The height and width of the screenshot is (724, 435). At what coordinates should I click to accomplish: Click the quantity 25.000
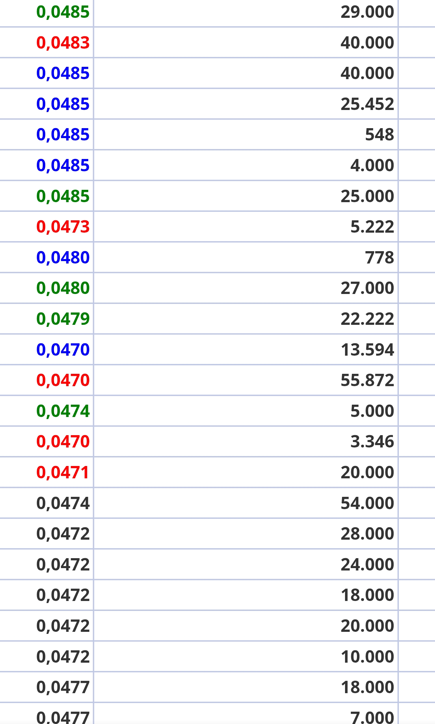click(367, 196)
